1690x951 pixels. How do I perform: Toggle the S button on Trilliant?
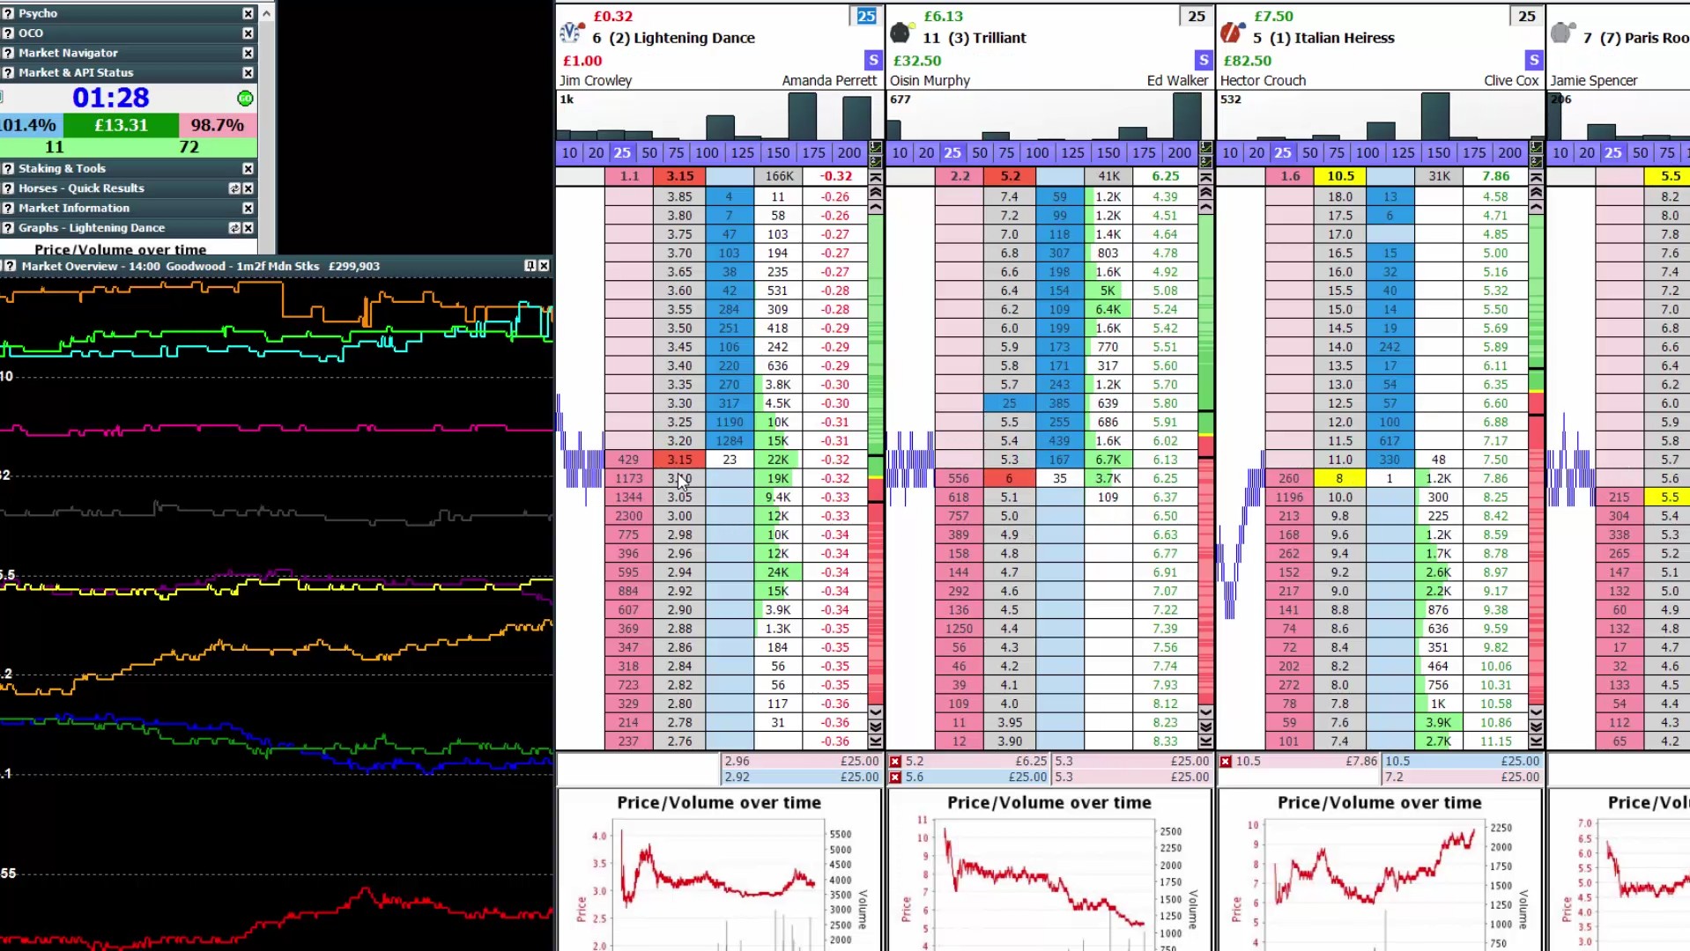pos(1204,60)
